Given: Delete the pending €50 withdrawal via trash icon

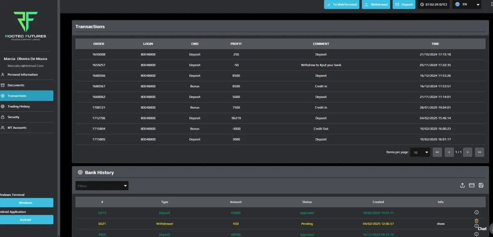Looking at the screenshot, I should click(476, 221).
